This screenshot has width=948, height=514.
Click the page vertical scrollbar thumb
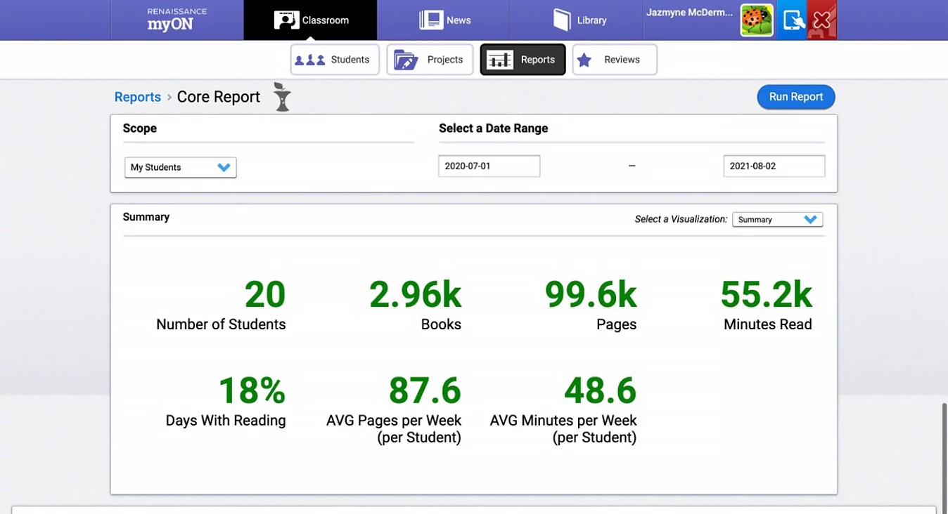(944, 457)
